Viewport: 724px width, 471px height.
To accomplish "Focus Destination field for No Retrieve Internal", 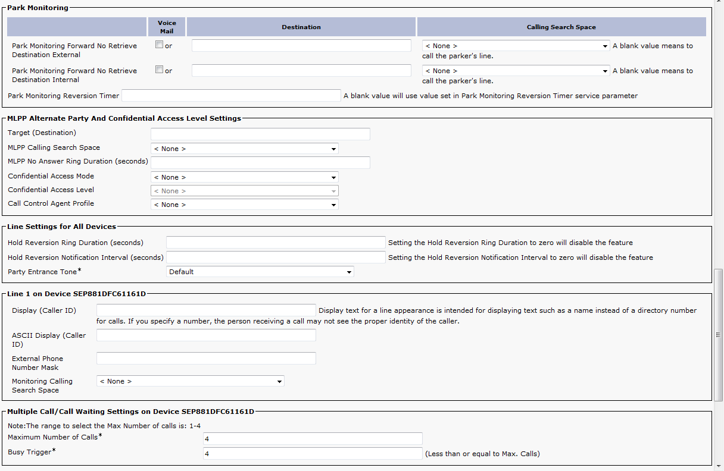I will [301, 71].
